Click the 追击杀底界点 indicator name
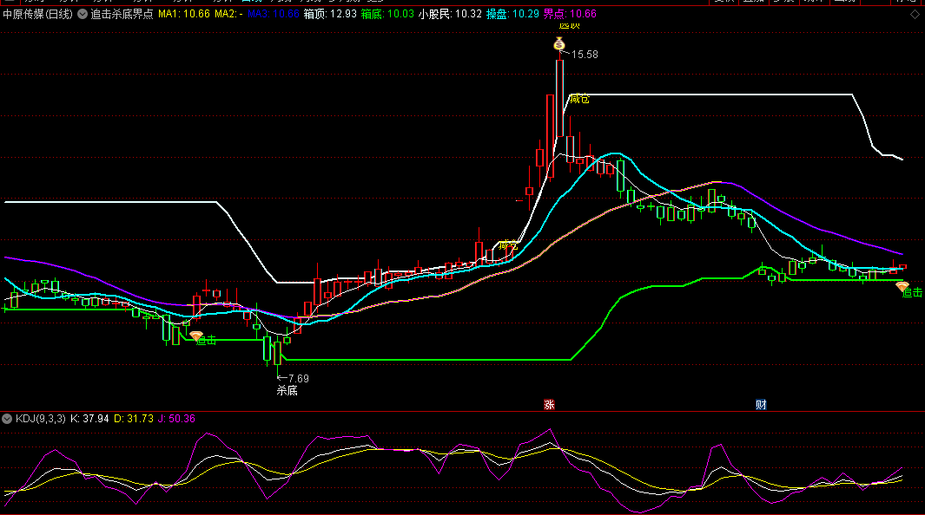The image size is (925, 515). [x=122, y=14]
